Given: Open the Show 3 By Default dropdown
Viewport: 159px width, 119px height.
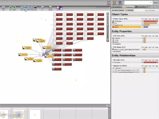Looking at the screenshot, I should [x=151, y=10].
